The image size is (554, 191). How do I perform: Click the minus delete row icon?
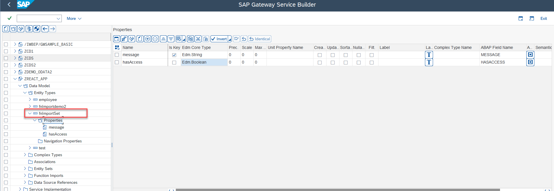click(155, 39)
